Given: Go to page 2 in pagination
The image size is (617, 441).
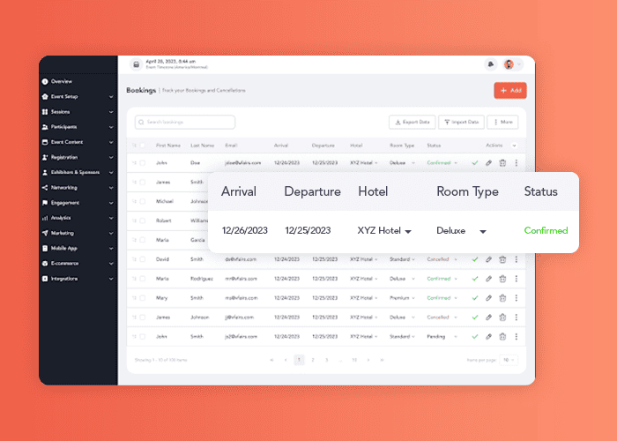Looking at the screenshot, I should [x=313, y=360].
